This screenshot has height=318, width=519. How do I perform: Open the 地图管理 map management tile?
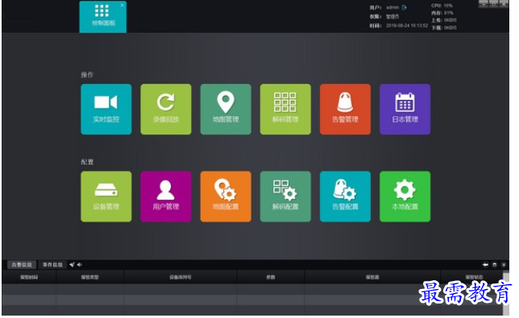point(226,109)
